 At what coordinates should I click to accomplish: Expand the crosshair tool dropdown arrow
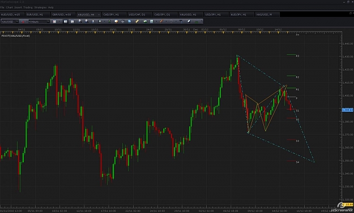105,21
